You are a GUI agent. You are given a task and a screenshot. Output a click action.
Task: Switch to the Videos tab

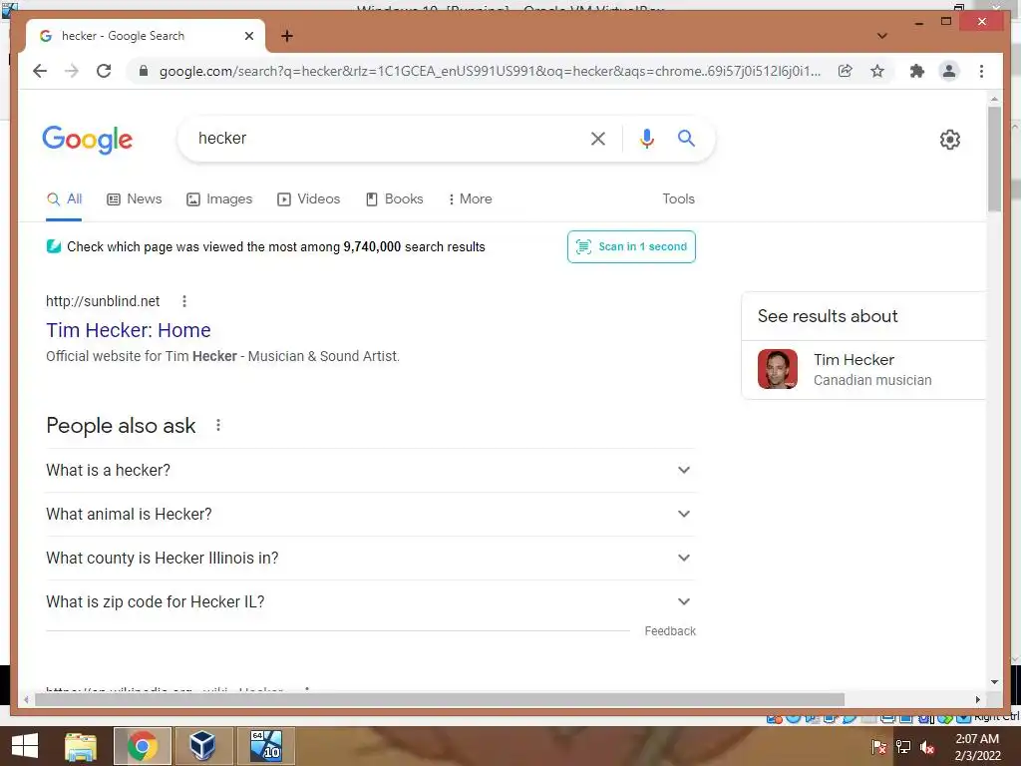click(x=309, y=199)
